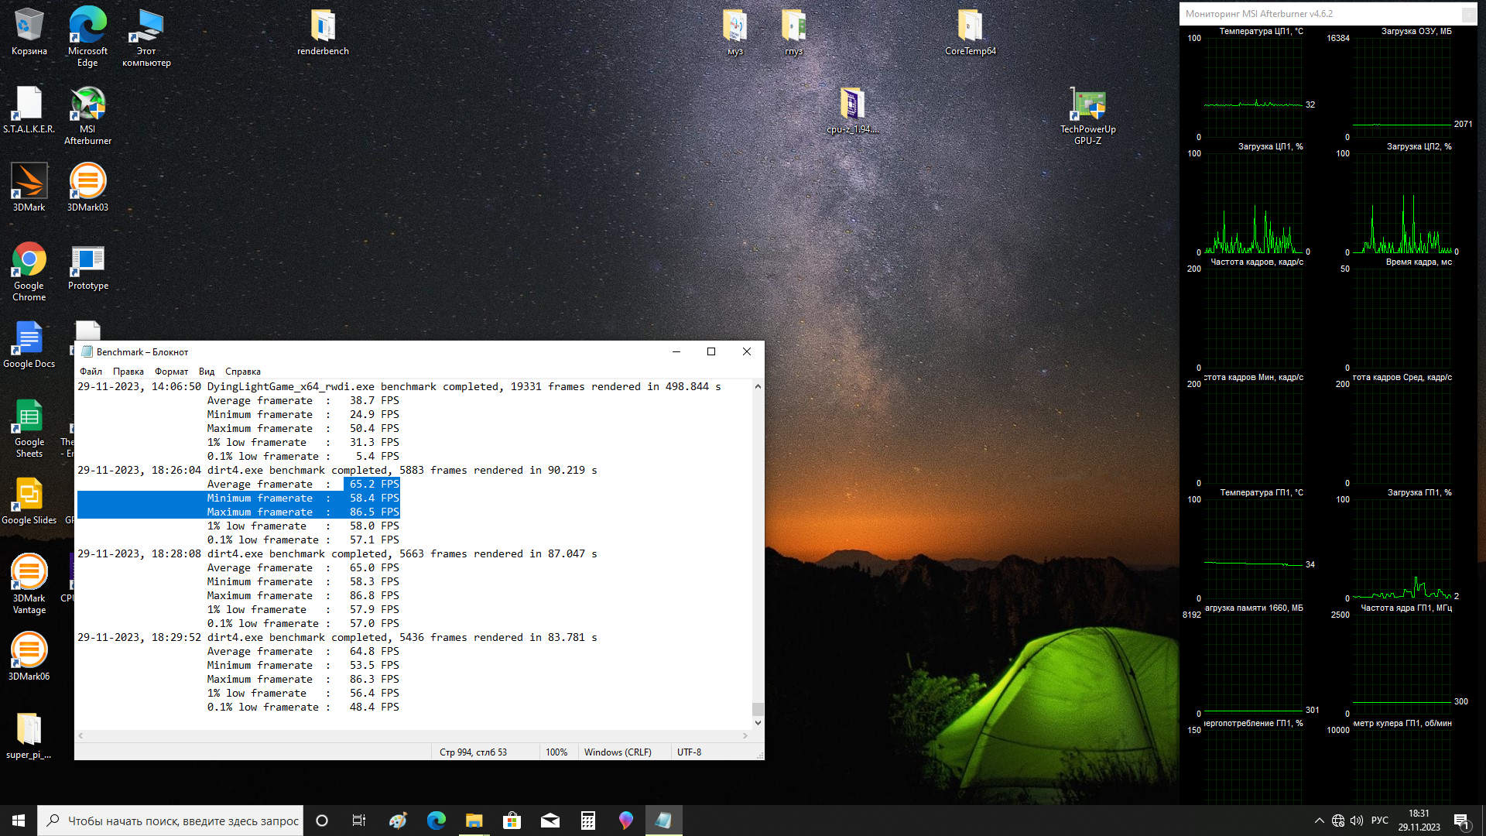Open the Файл menu in Notepad
Viewport: 1486px width, 836px height.
tap(91, 372)
